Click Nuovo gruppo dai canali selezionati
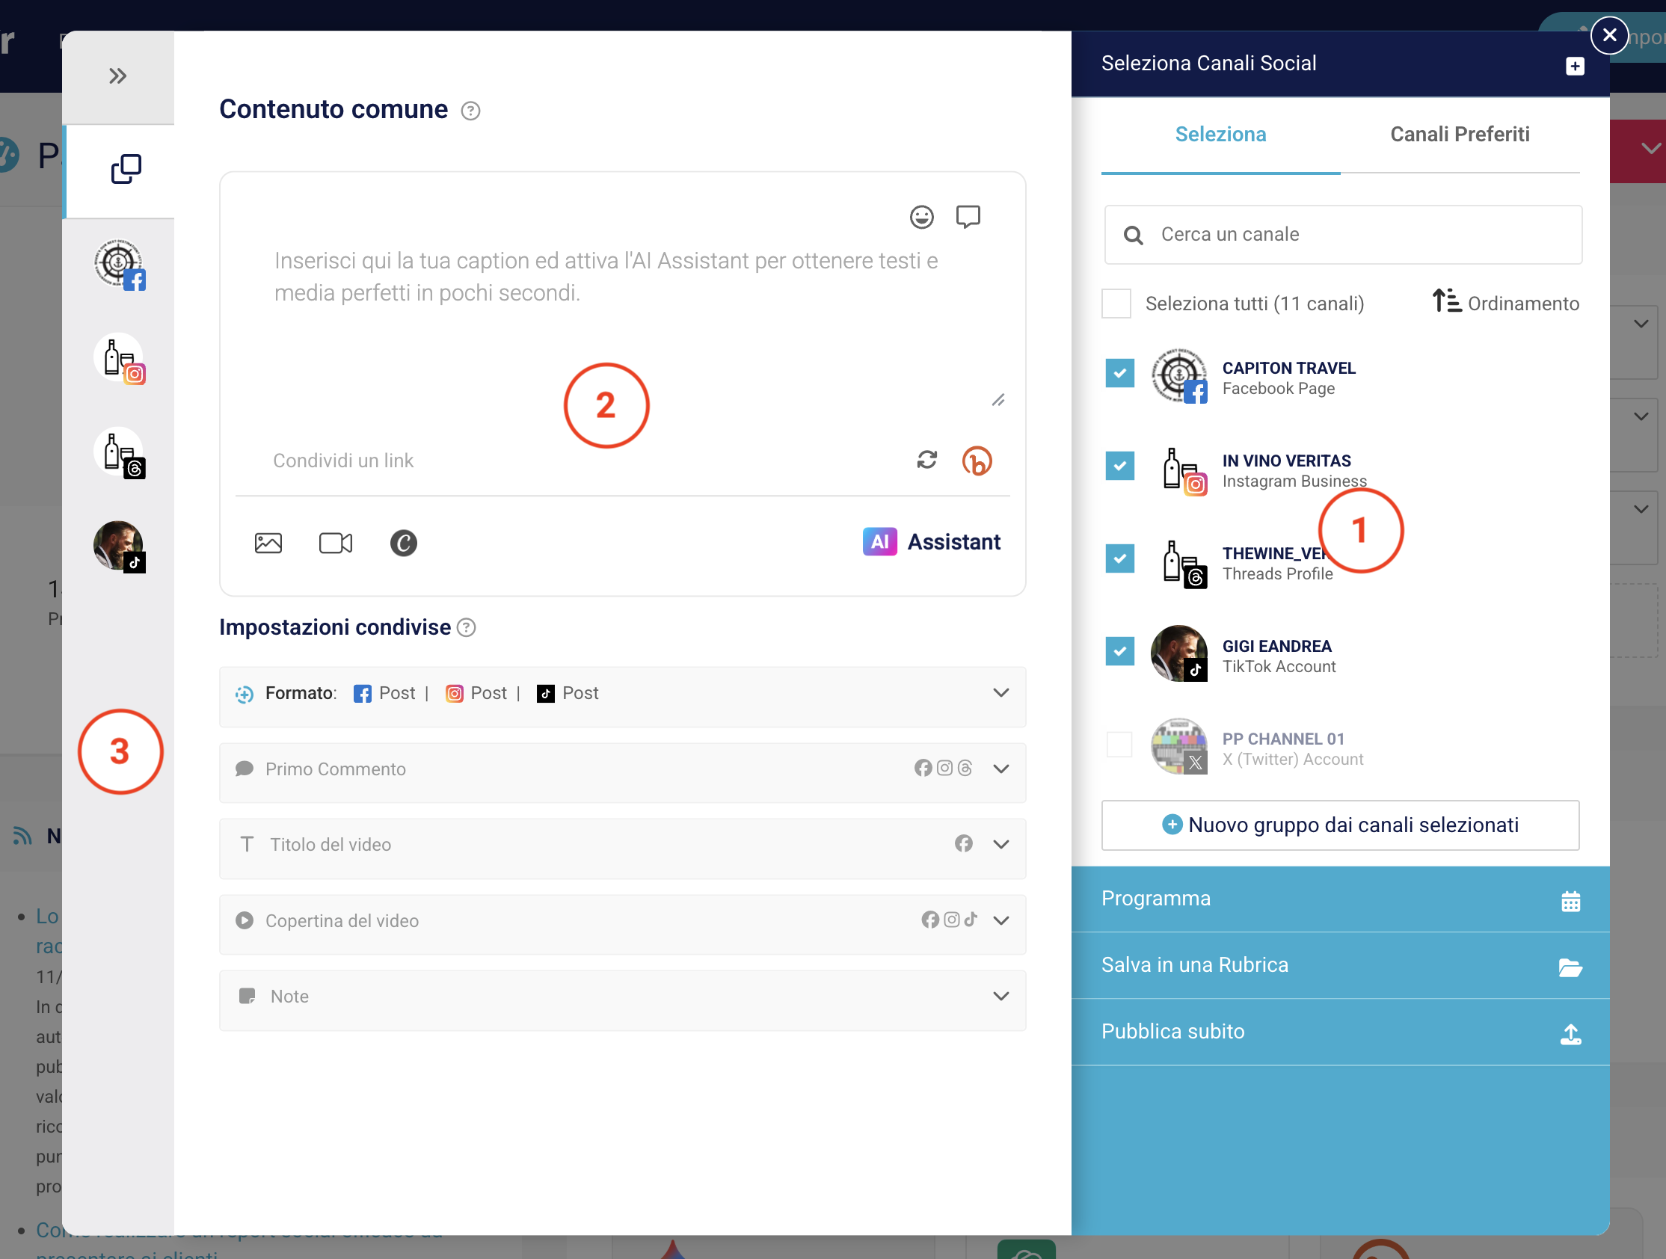This screenshot has height=1259, width=1666. [1340, 825]
